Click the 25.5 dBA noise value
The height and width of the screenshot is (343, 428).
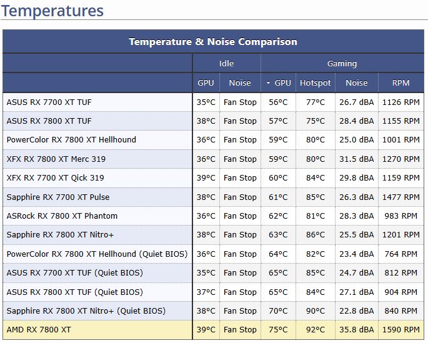coord(357,235)
